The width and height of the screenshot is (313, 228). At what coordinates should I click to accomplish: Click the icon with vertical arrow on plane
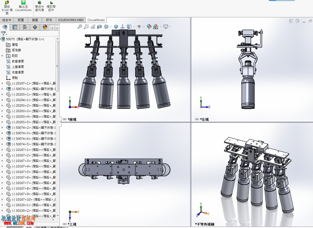[123, 26]
